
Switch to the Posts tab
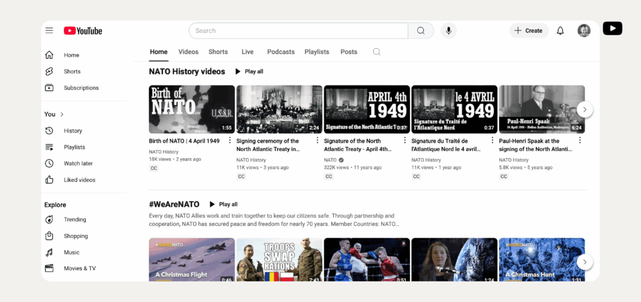(x=349, y=52)
